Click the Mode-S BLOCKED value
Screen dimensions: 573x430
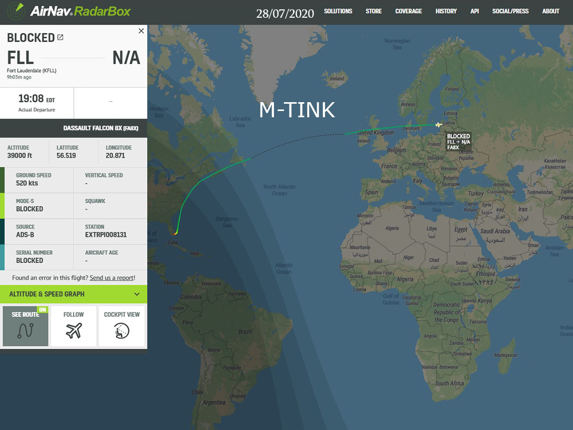click(30, 209)
